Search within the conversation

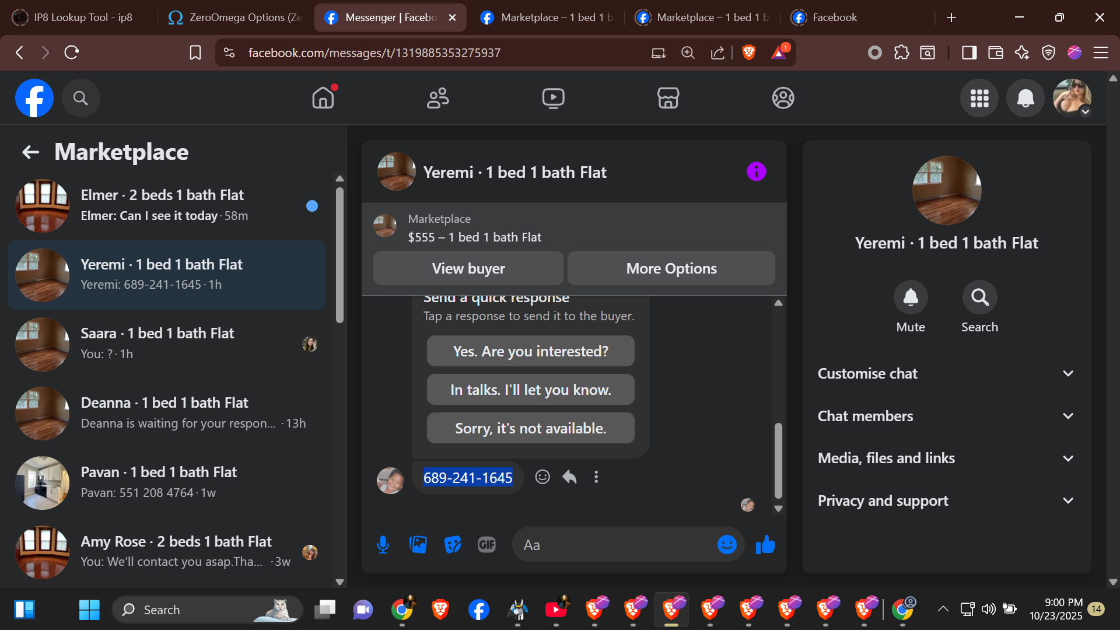979,298
